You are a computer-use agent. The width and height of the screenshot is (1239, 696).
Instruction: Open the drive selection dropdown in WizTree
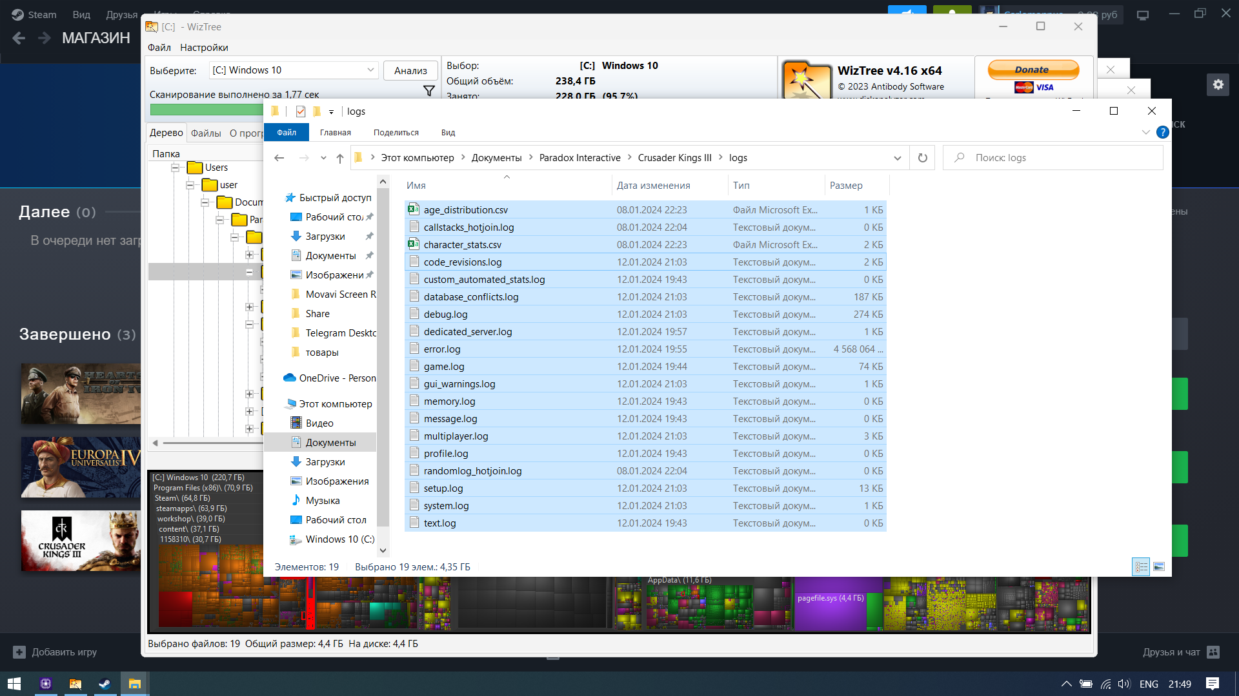pyautogui.click(x=370, y=70)
